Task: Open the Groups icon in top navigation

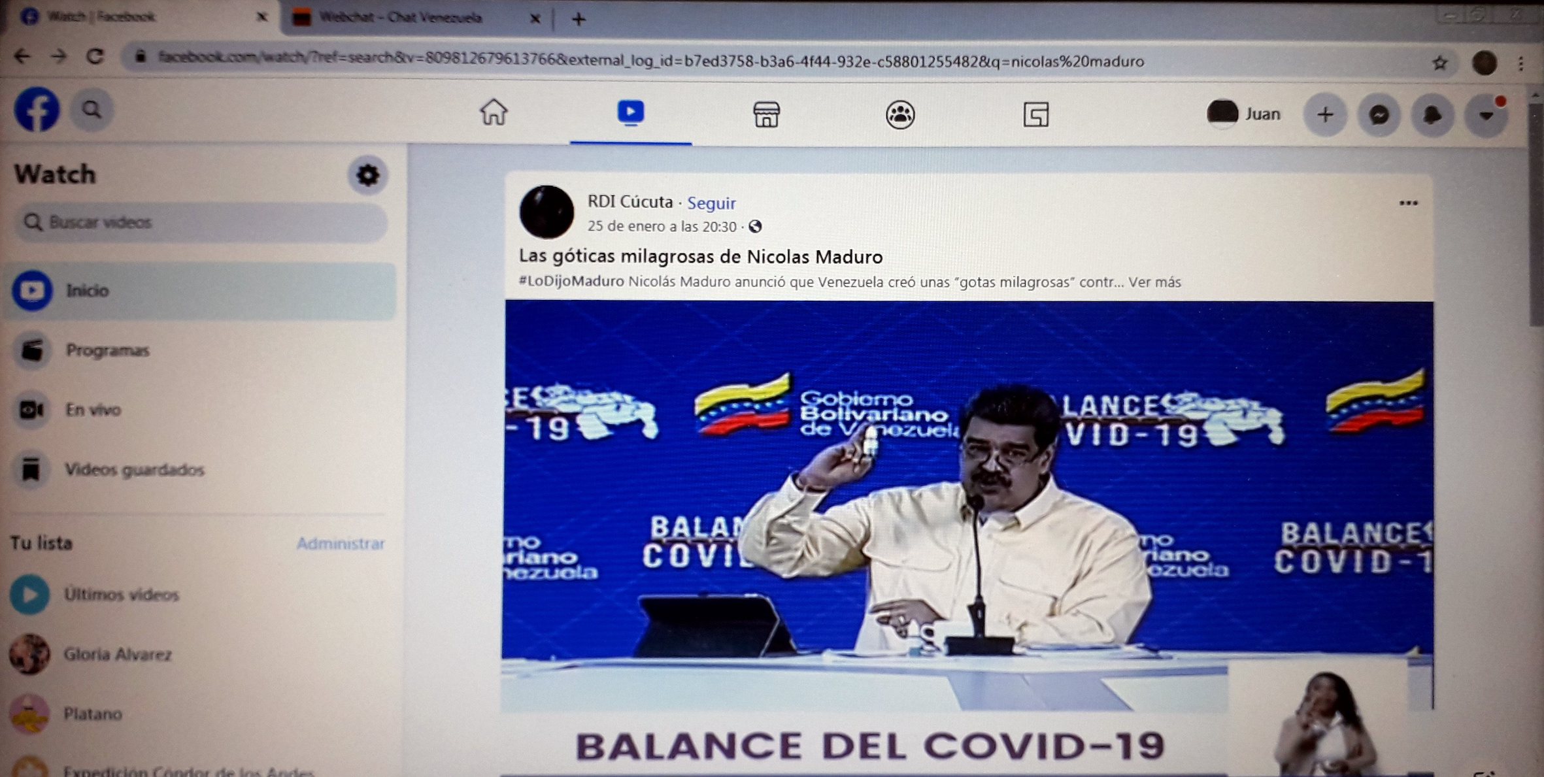Action: 900,115
